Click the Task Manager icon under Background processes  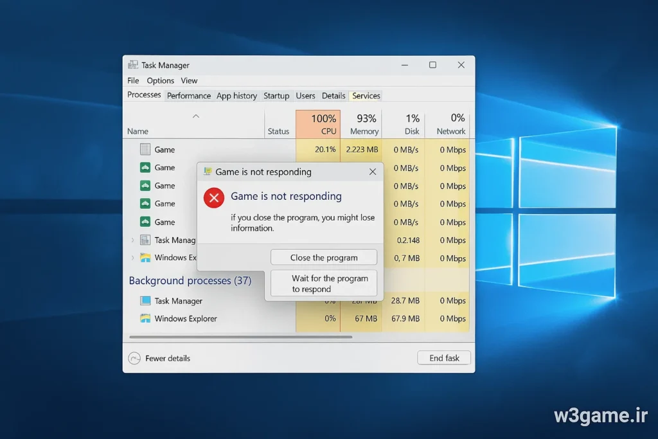pyautogui.click(x=145, y=301)
